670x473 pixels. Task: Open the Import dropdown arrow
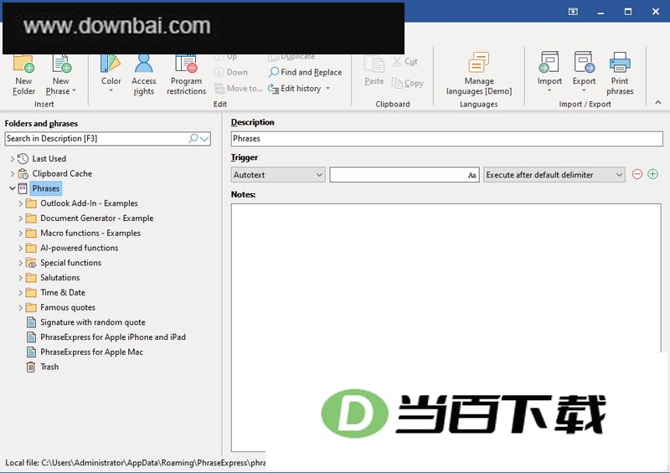[549, 90]
